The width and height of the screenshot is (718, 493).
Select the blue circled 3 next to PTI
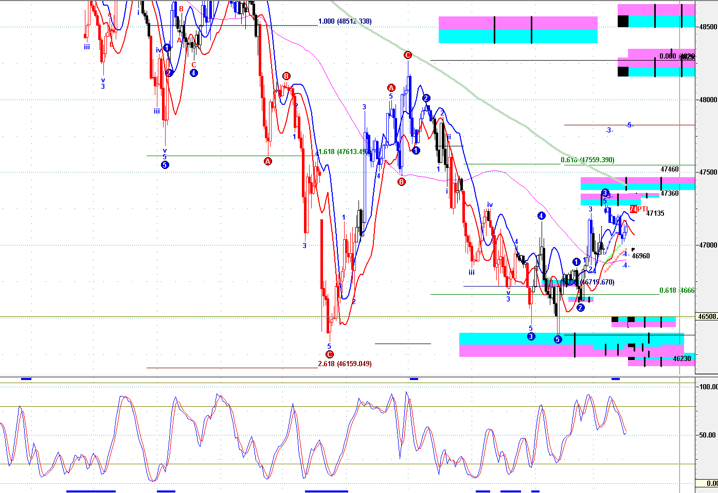tap(605, 193)
